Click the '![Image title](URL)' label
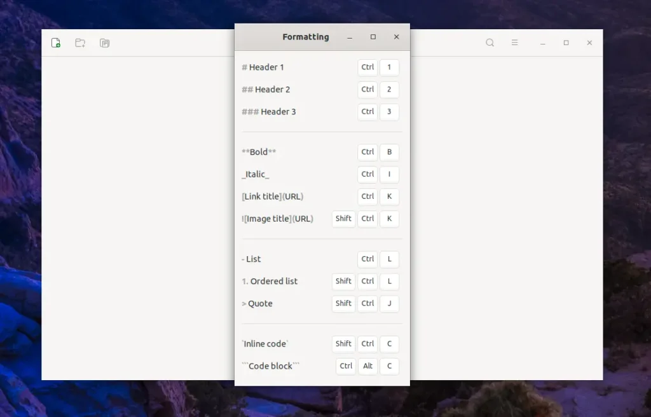Viewport: 651px width, 417px height. [x=277, y=219]
